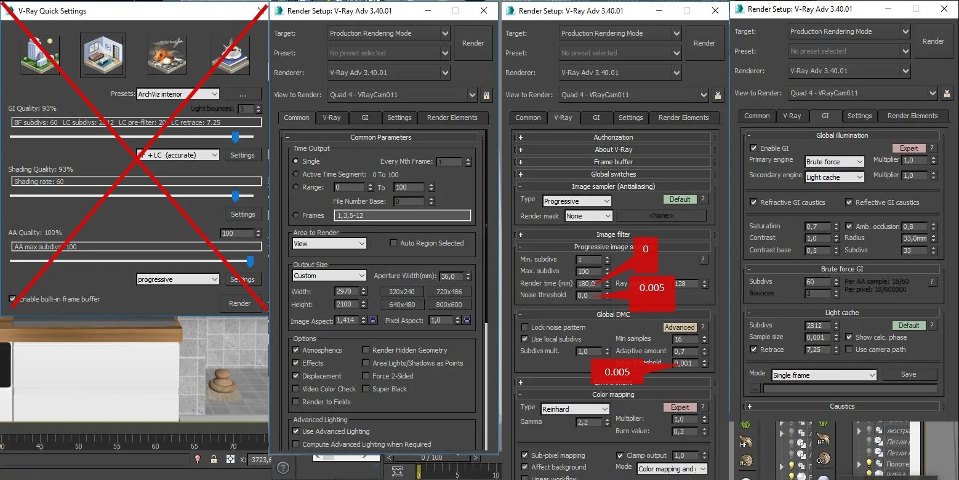Open Color mapping Type Reinhard dropdown

(x=576, y=409)
